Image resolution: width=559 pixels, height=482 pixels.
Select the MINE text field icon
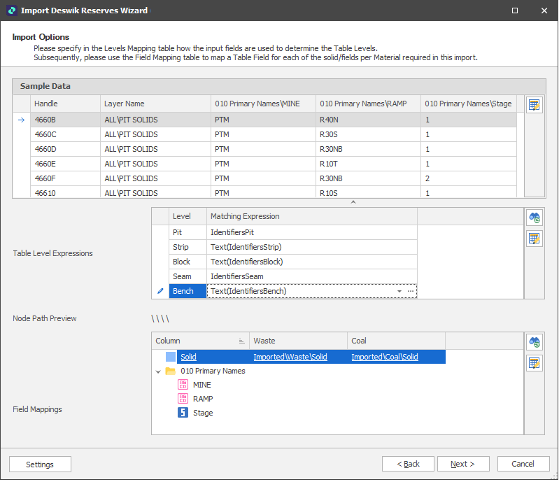click(183, 385)
